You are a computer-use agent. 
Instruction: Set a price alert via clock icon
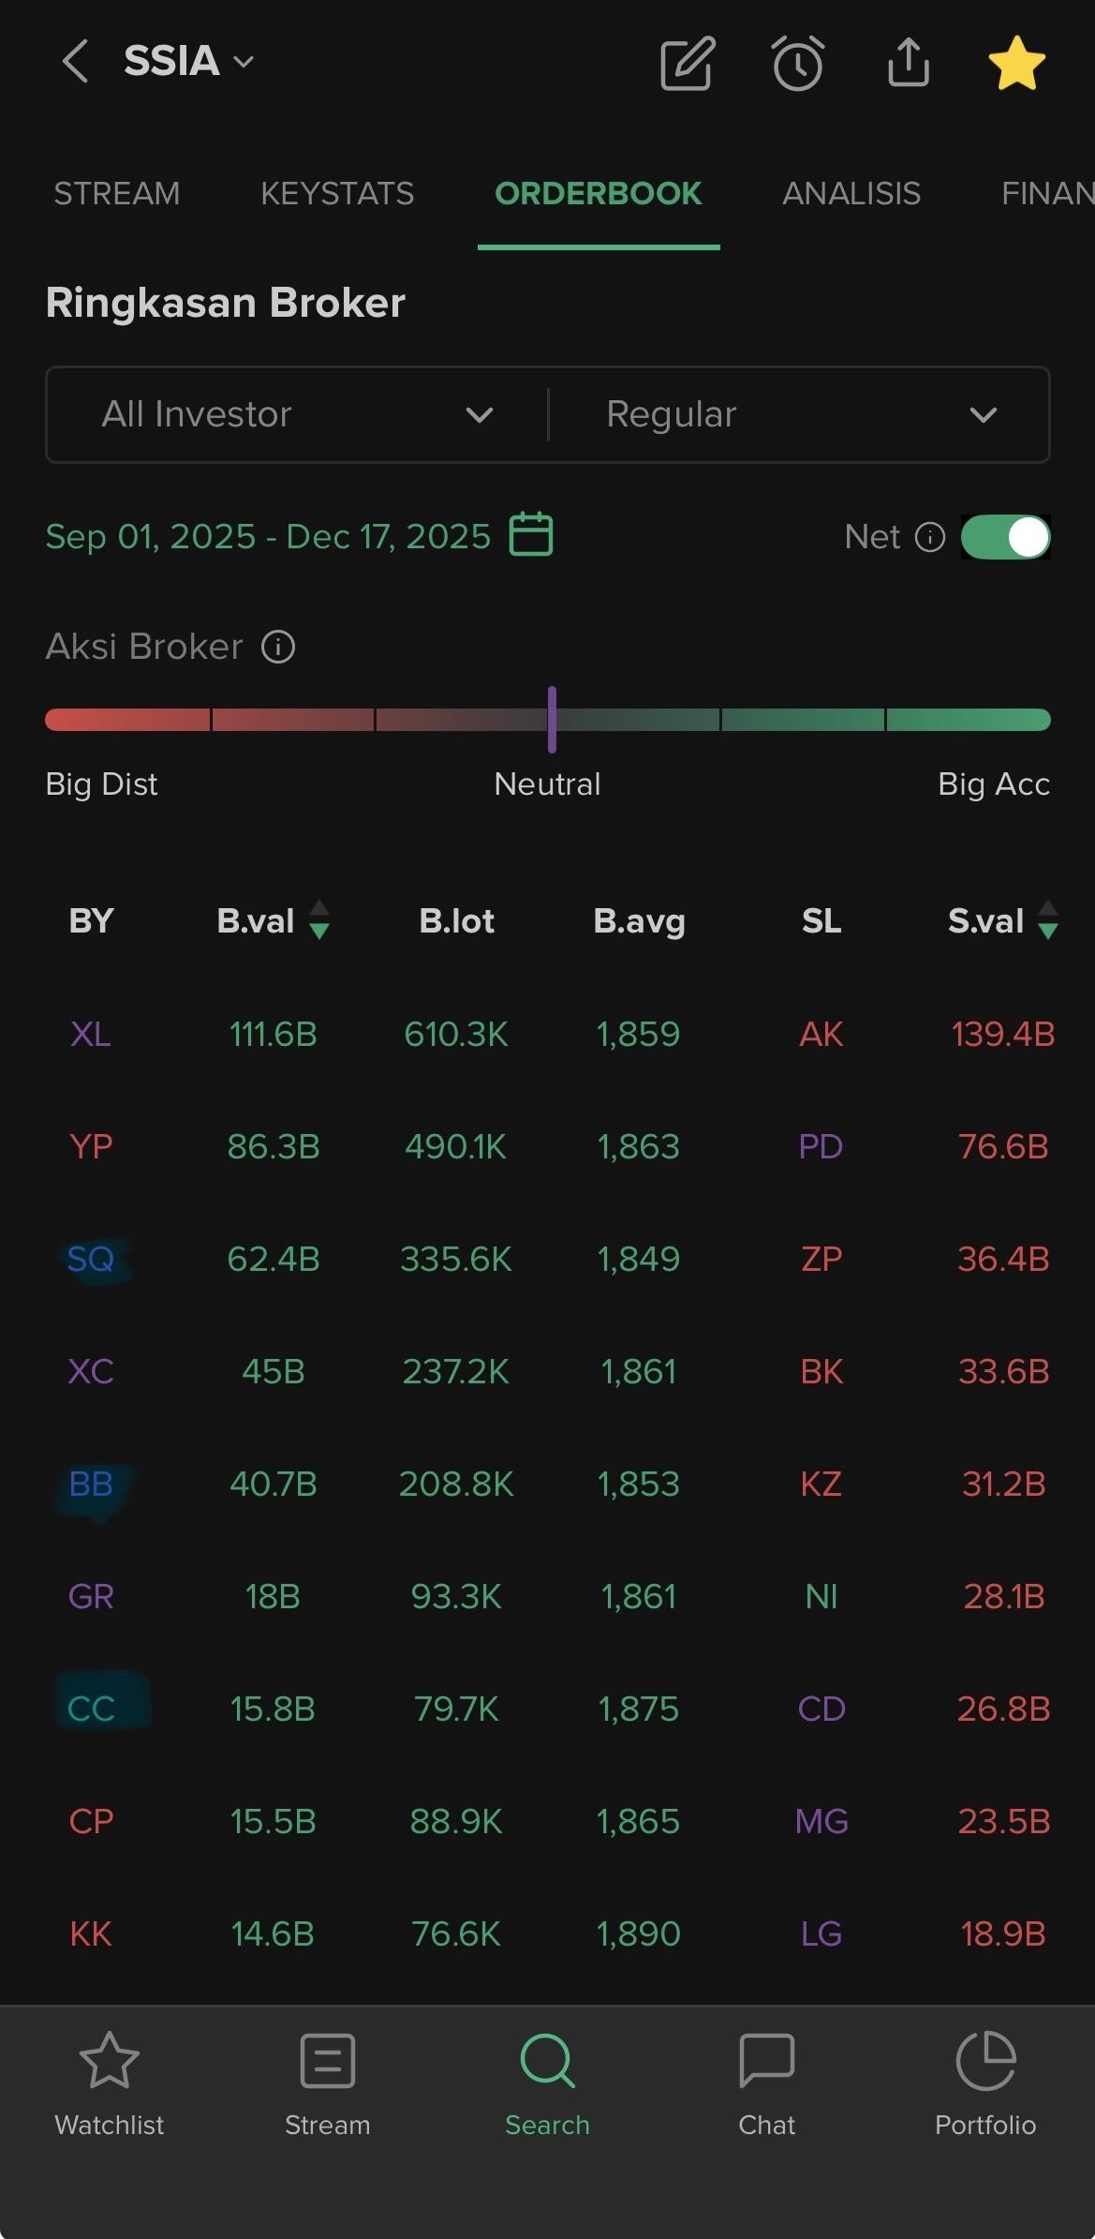point(798,64)
